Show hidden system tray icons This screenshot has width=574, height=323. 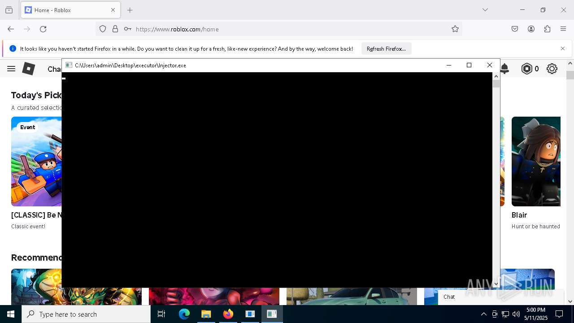[x=483, y=314]
